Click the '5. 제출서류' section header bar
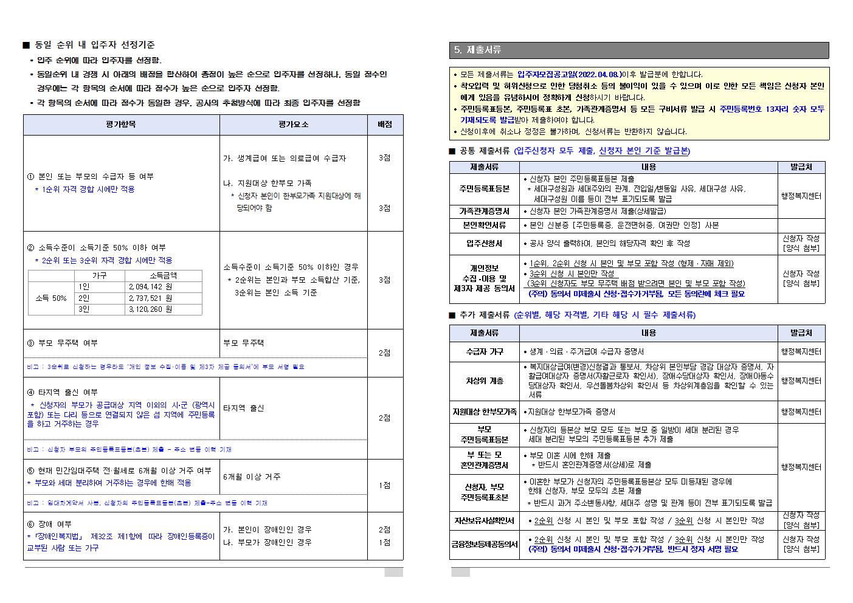Image resolution: width=853 pixels, height=603 pixels. point(638,50)
